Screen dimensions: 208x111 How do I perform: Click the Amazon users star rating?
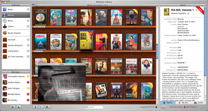point(182,63)
